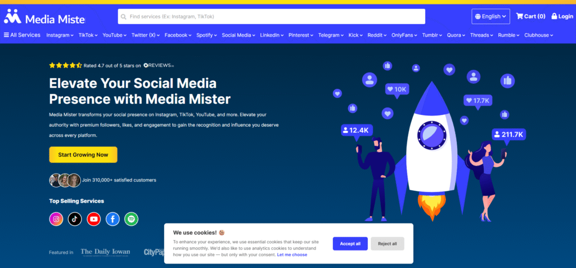Click the Find services search field
This screenshot has width=576, height=268.
271,16
